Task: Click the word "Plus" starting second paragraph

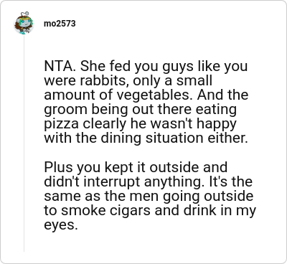Action: 58,167
